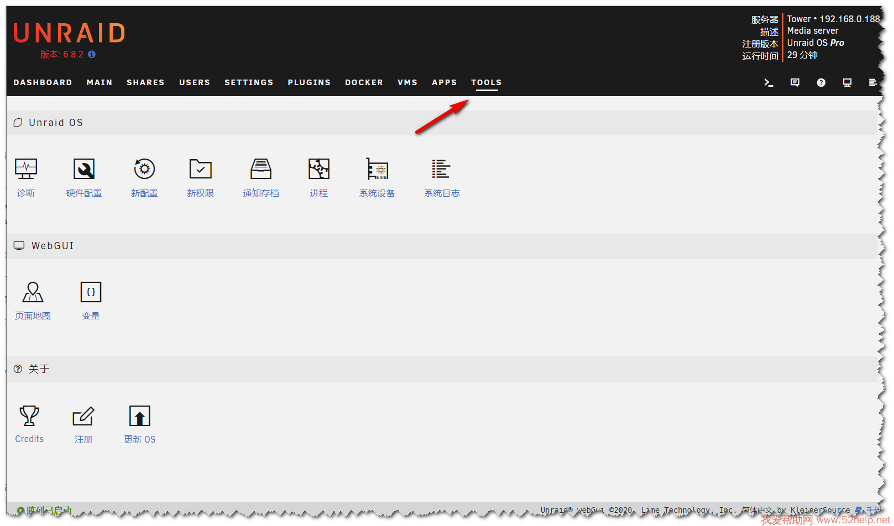Click the 更新 OS update icon

pos(139,416)
